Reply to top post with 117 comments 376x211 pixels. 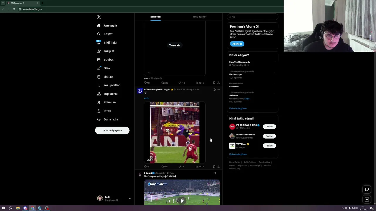pyautogui.click(x=147, y=83)
